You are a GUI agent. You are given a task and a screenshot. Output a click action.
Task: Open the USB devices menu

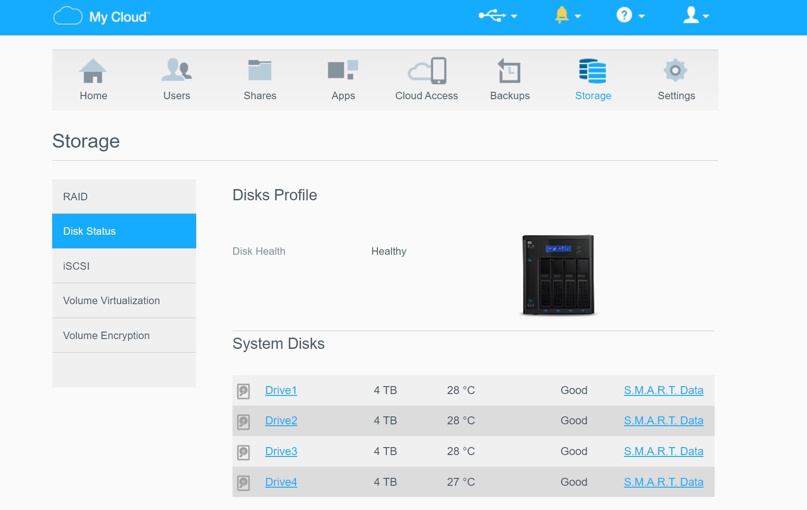tap(498, 16)
